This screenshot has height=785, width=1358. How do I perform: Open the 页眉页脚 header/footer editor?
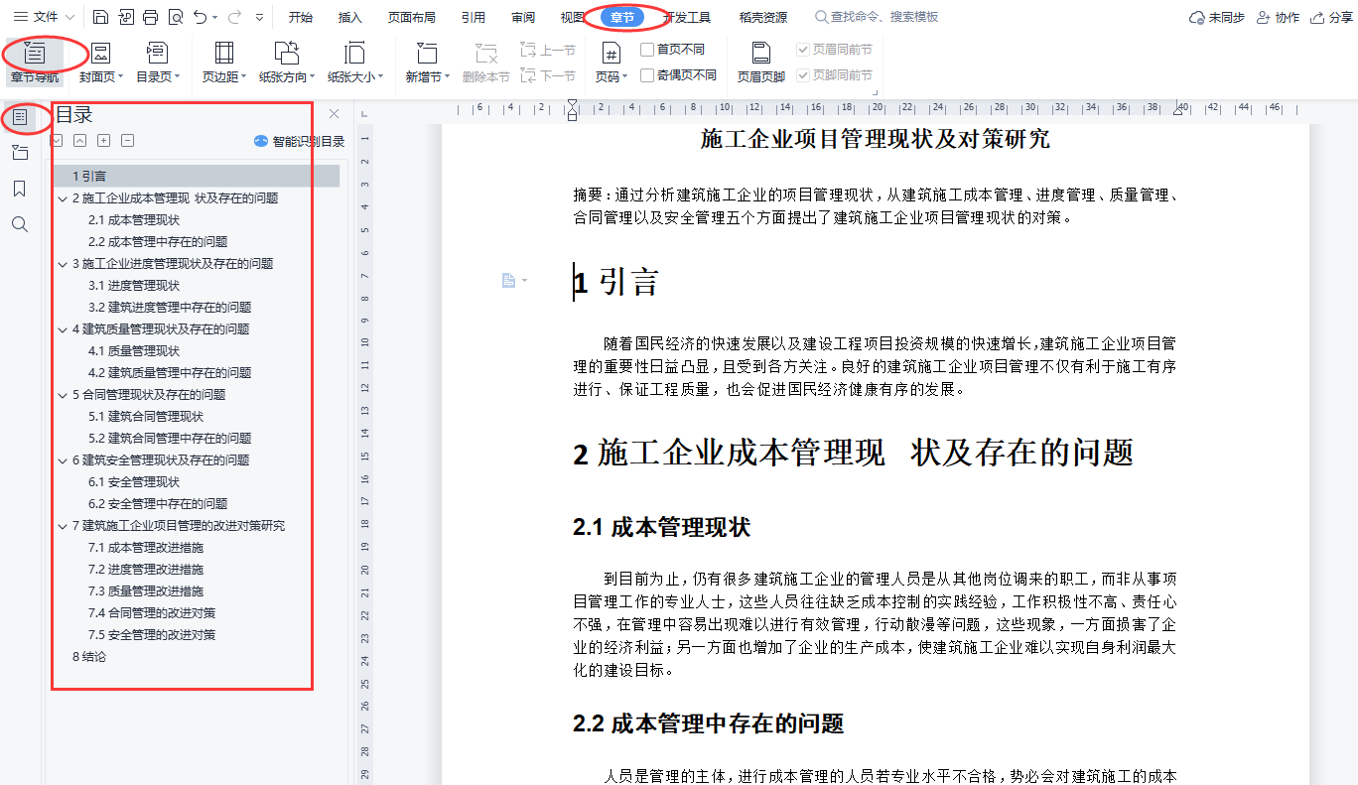[x=760, y=60]
